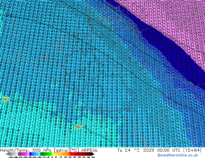
Task: Select the cyan swatch in the temperature legend
Action: 39,154
